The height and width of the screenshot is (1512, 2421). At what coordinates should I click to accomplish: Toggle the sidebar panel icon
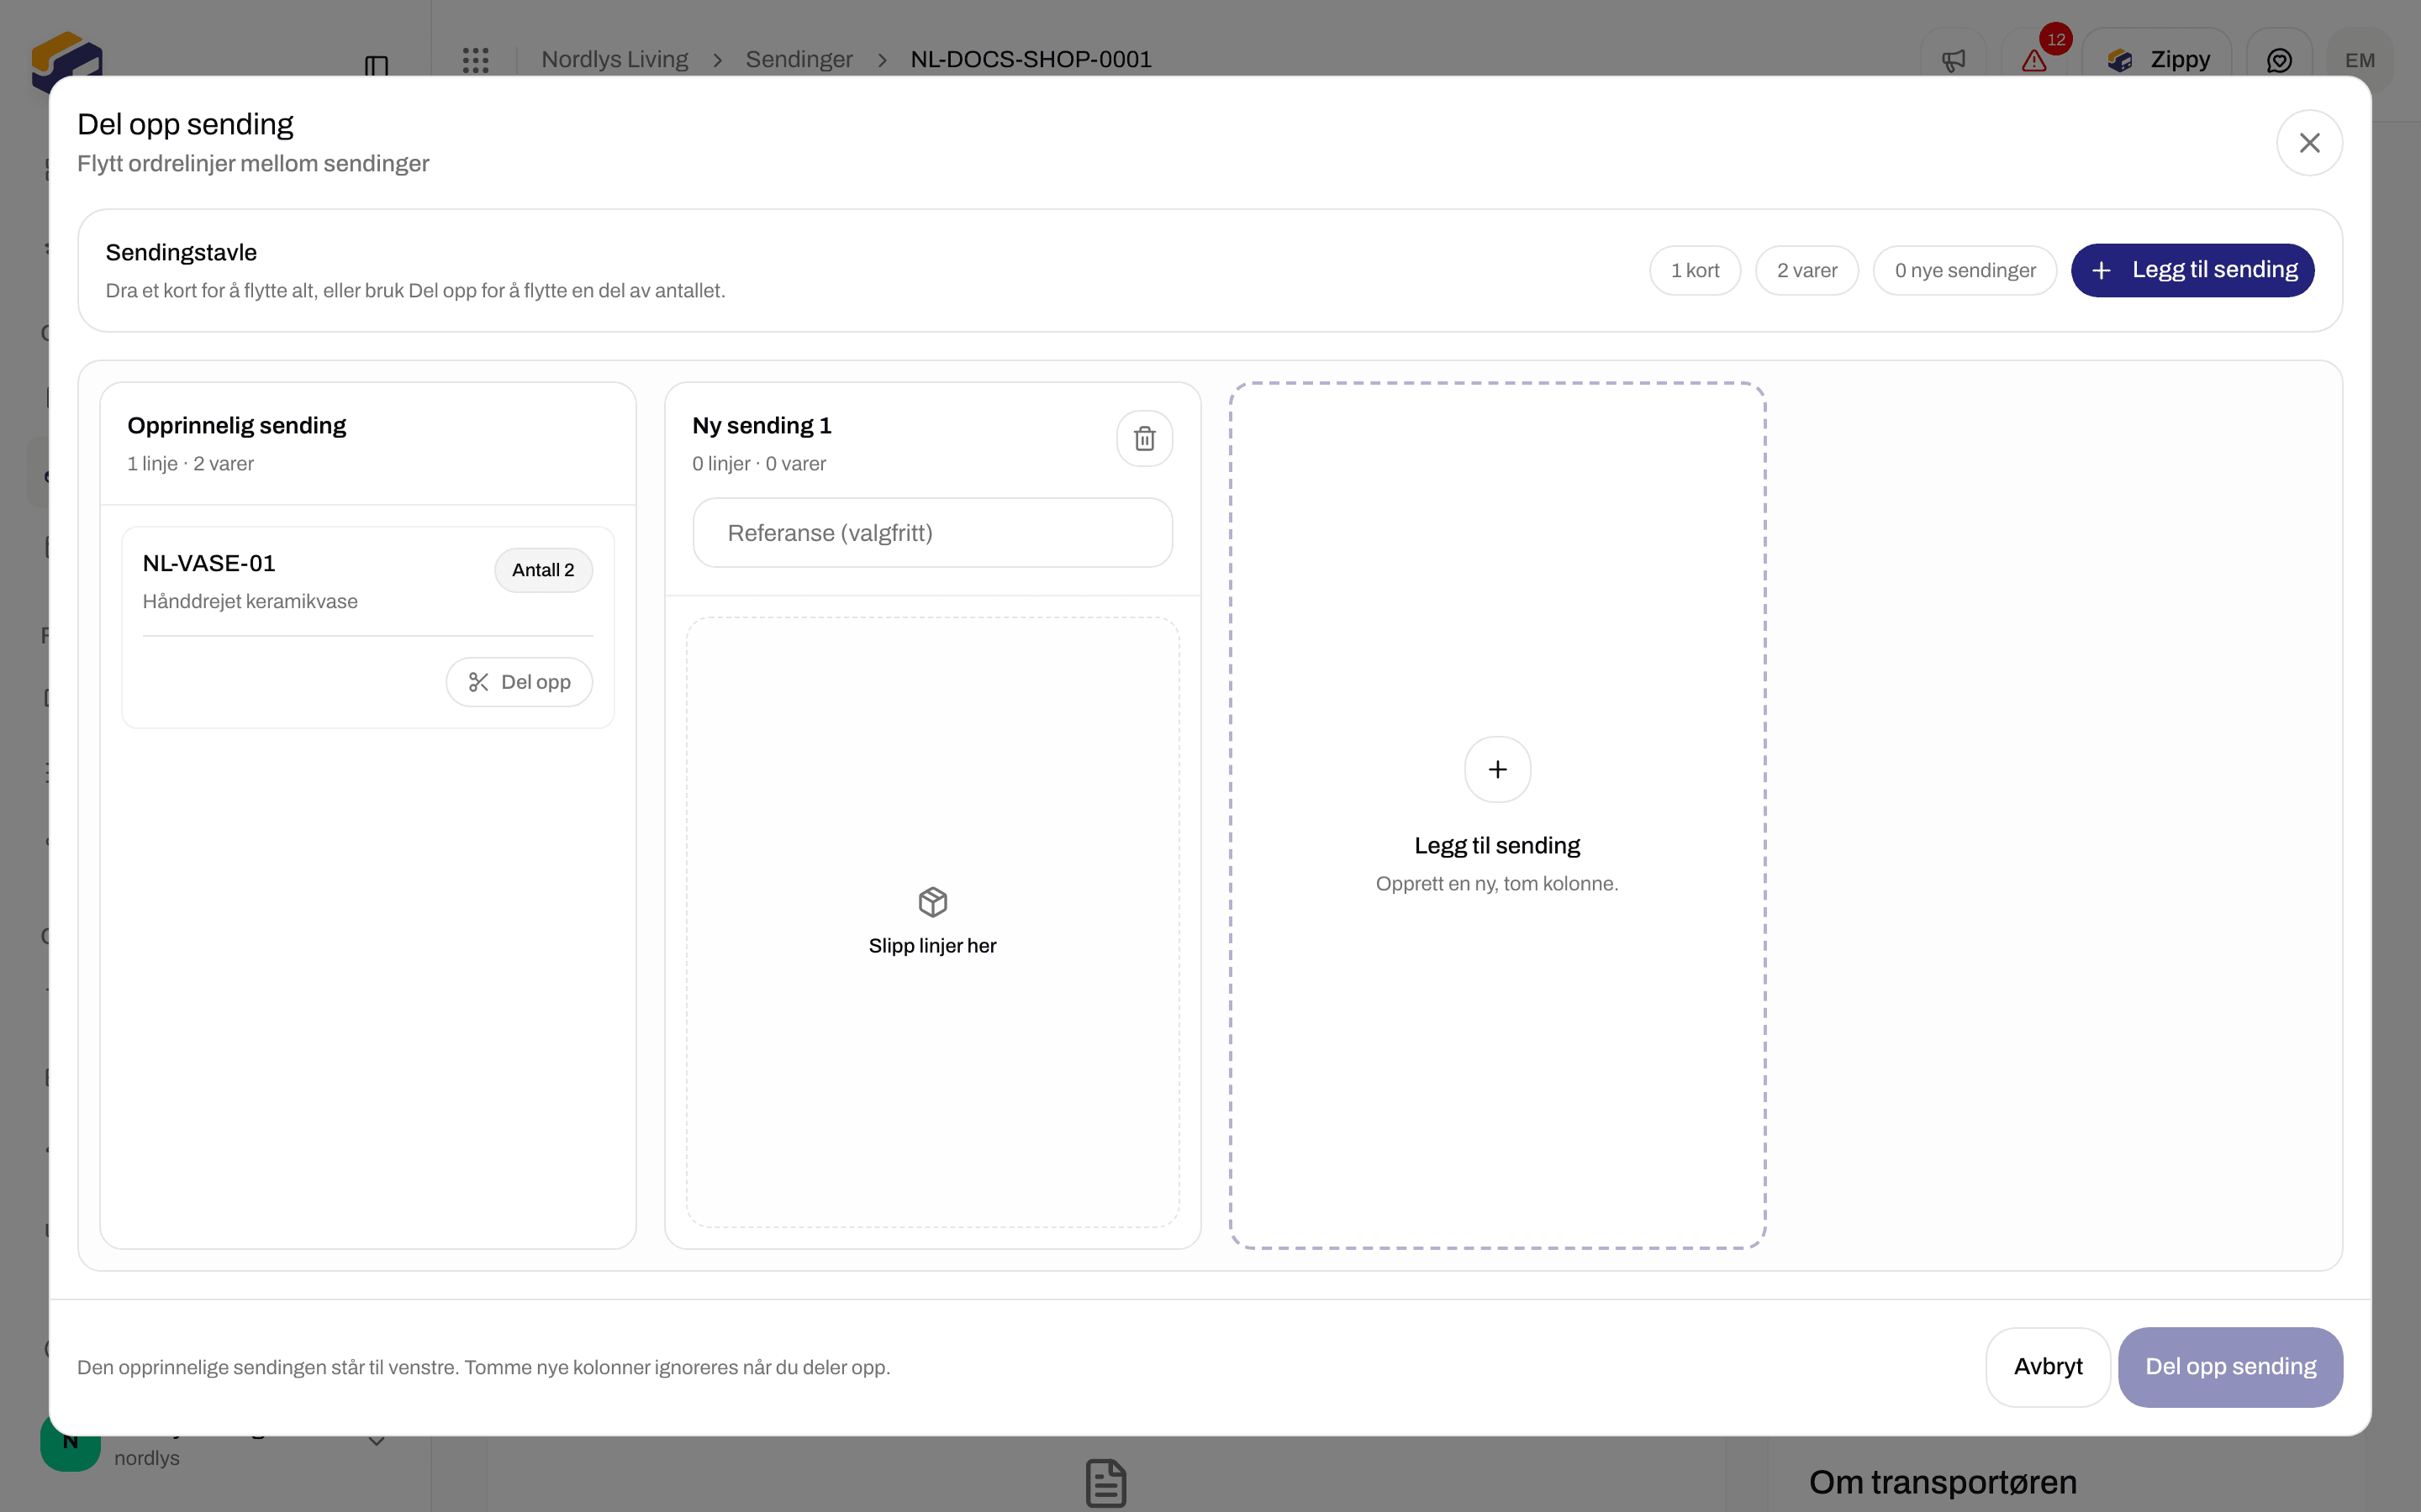[376, 66]
